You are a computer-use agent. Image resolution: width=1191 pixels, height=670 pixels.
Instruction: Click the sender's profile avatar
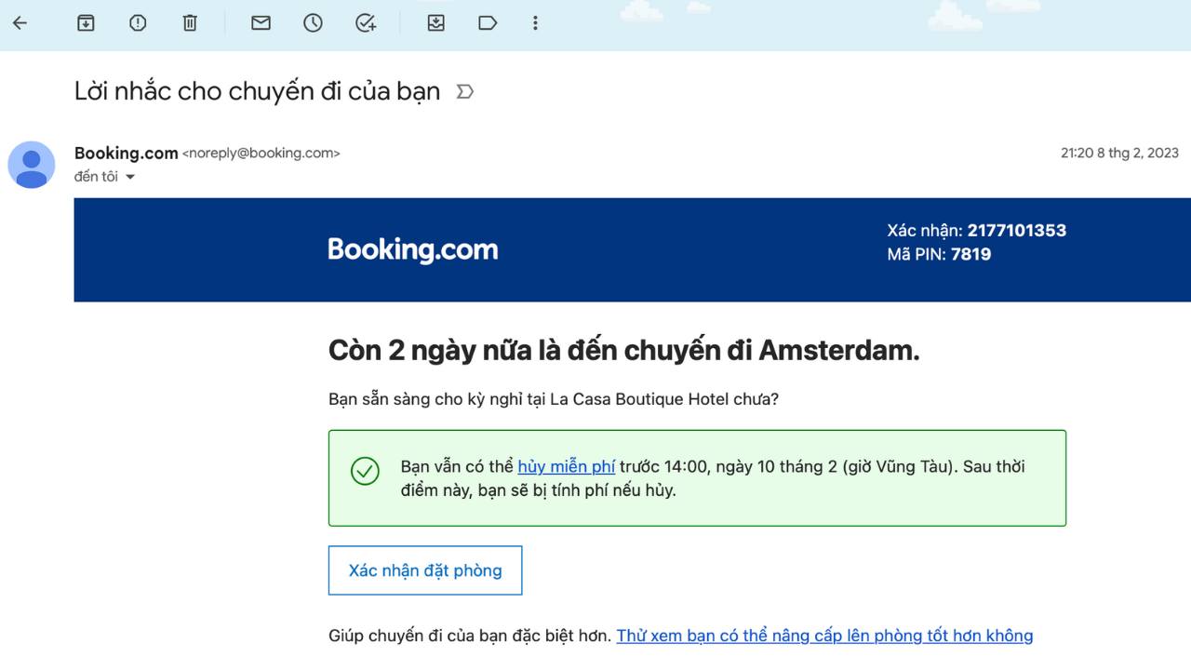[x=32, y=164]
